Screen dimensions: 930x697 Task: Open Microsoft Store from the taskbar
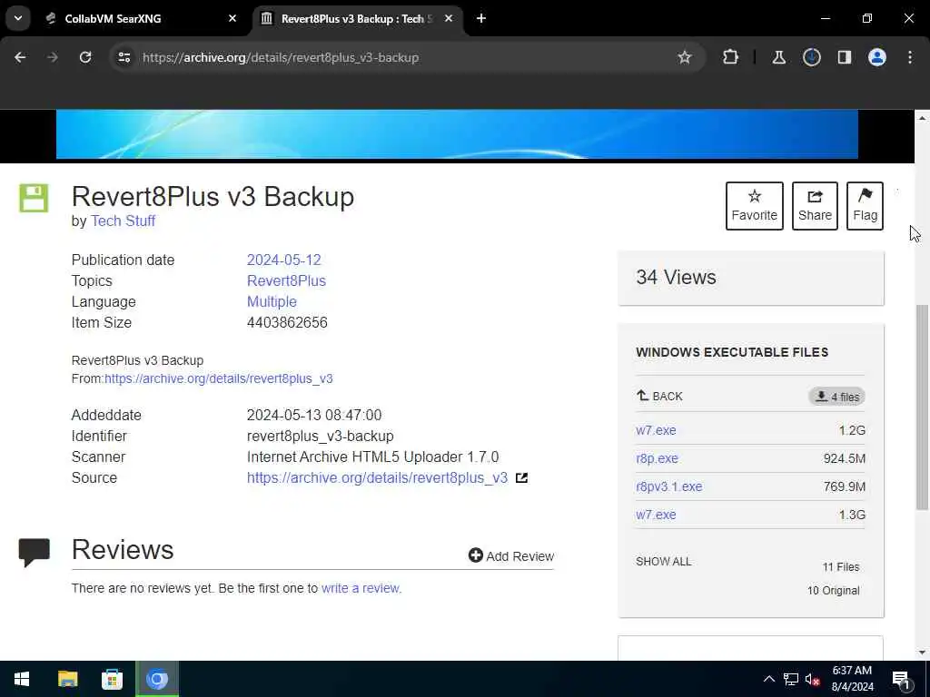click(112, 679)
